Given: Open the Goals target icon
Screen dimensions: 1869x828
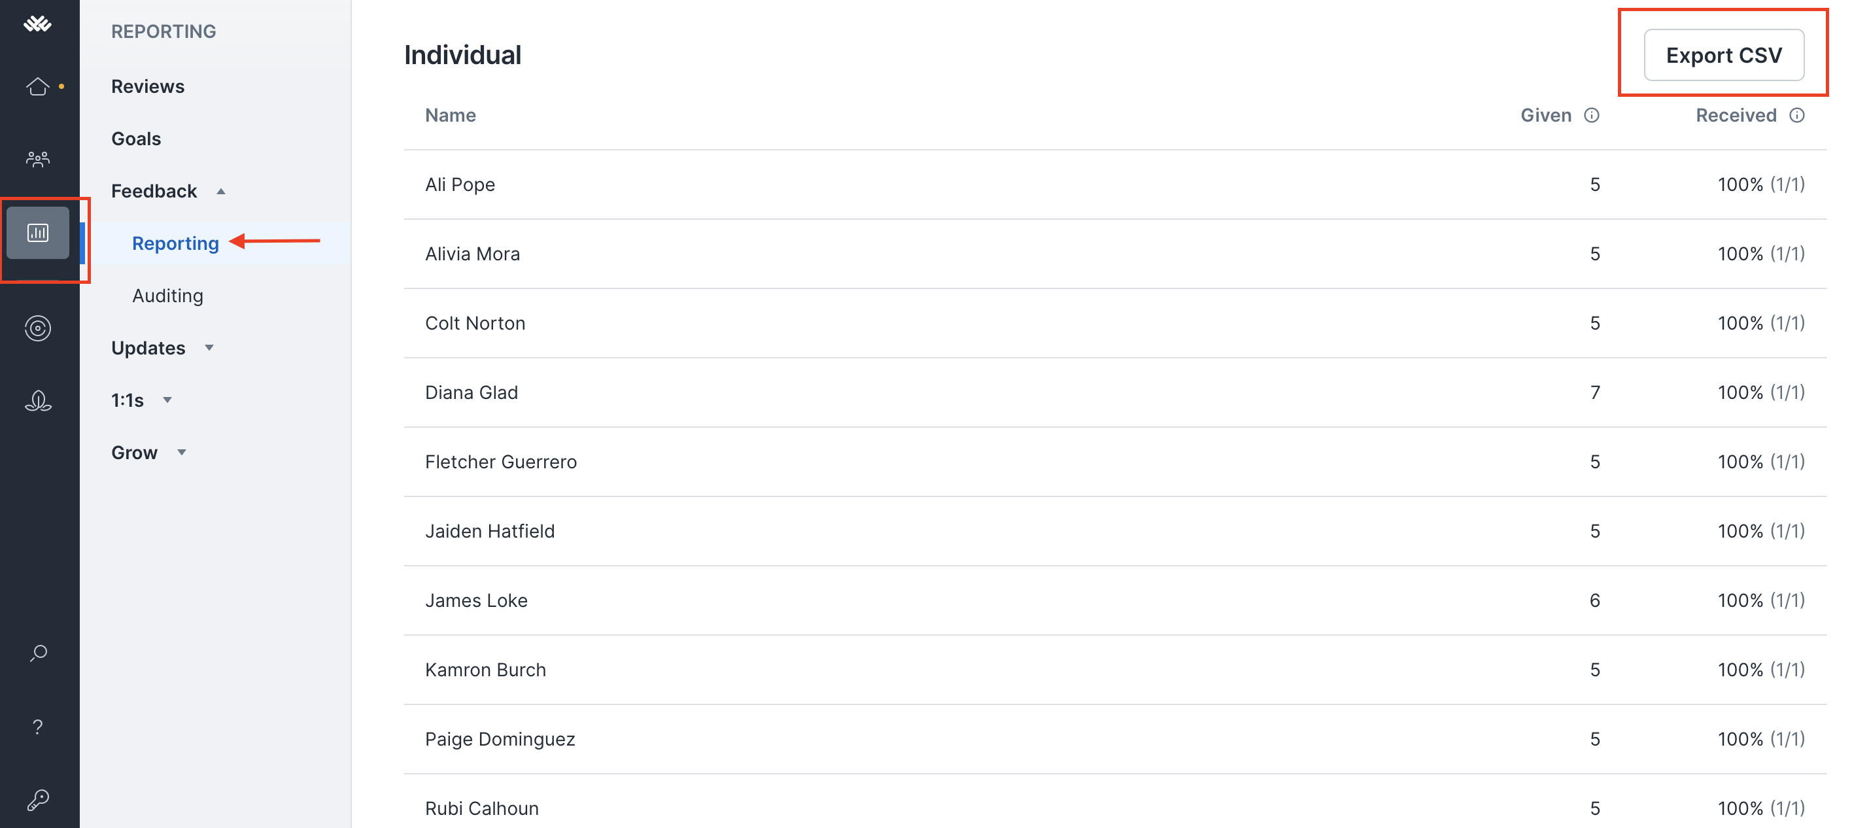Looking at the screenshot, I should click(x=38, y=329).
